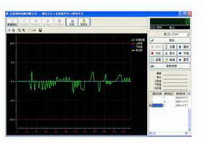
Task: Click the button with the yellow-green icon in the grid's bottom row
Action: 170,60
